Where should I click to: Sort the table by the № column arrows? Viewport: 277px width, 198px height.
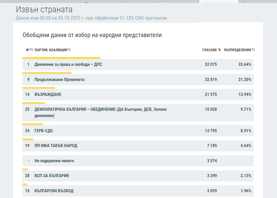tap(31, 50)
